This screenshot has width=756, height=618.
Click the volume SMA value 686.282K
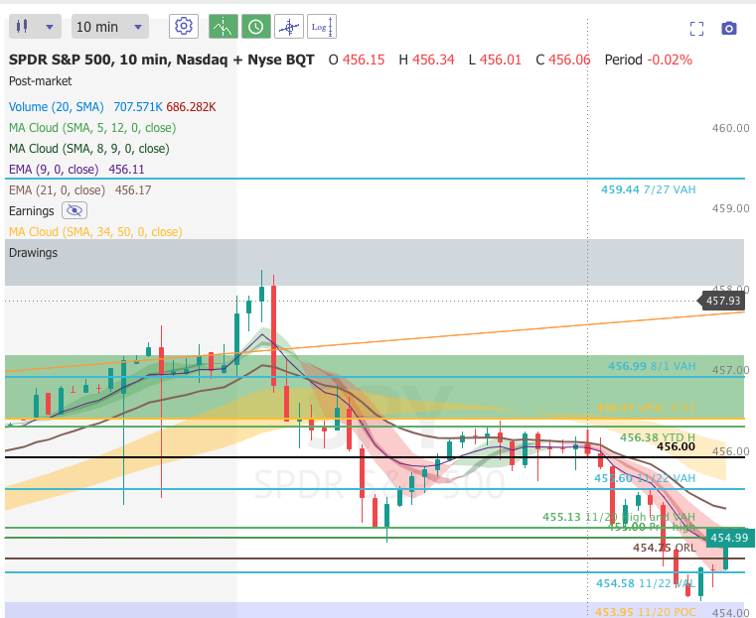[191, 107]
